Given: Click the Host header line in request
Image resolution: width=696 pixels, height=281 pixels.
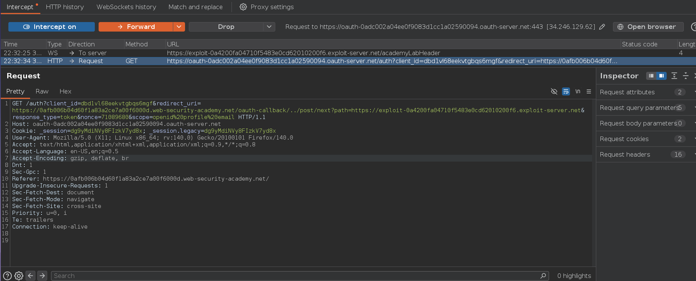Looking at the screenshot, I should click(117, 124).
